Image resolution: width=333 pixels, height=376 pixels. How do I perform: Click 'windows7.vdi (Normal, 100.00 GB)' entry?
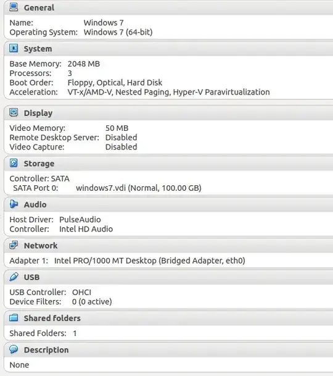point(139,188)
